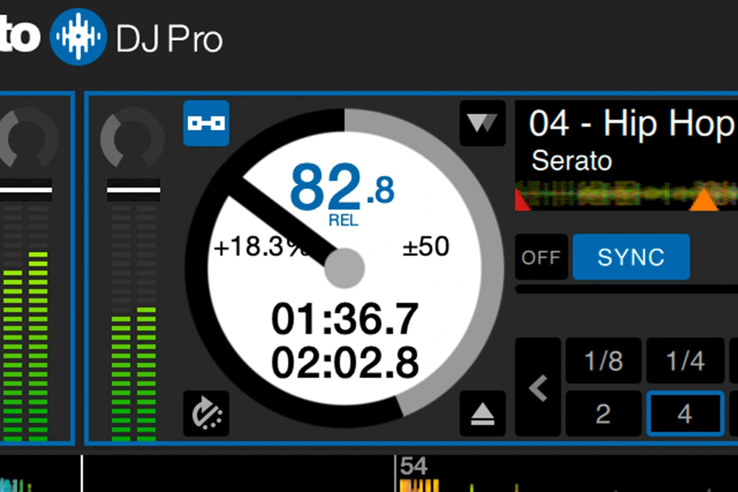This screenshot has width=738, height=492.
Task: Turn sync OFF for the deck
Action: 541,257
